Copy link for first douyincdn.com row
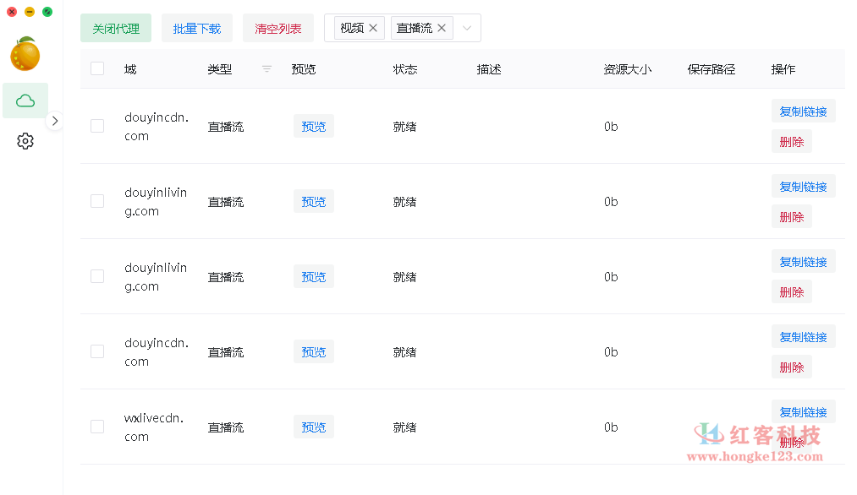 [x=804, y=112]
